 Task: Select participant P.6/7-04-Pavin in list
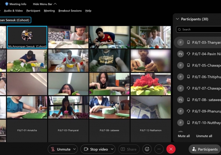[x=198, y=54]
